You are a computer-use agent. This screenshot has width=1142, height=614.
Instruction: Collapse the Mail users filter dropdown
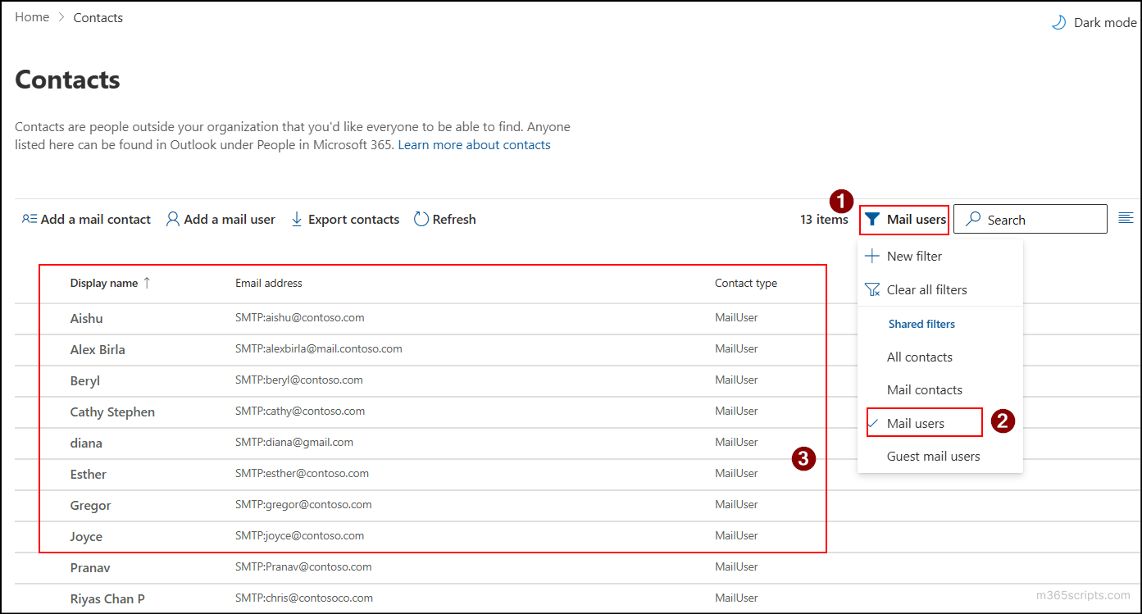[x=905, y=220]
